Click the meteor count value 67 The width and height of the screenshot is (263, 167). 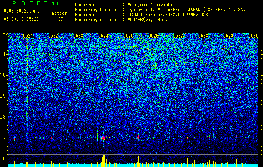(61, 19)
